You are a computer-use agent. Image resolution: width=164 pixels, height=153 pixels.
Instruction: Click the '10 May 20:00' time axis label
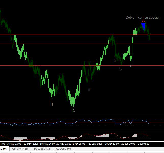point(31,144)
